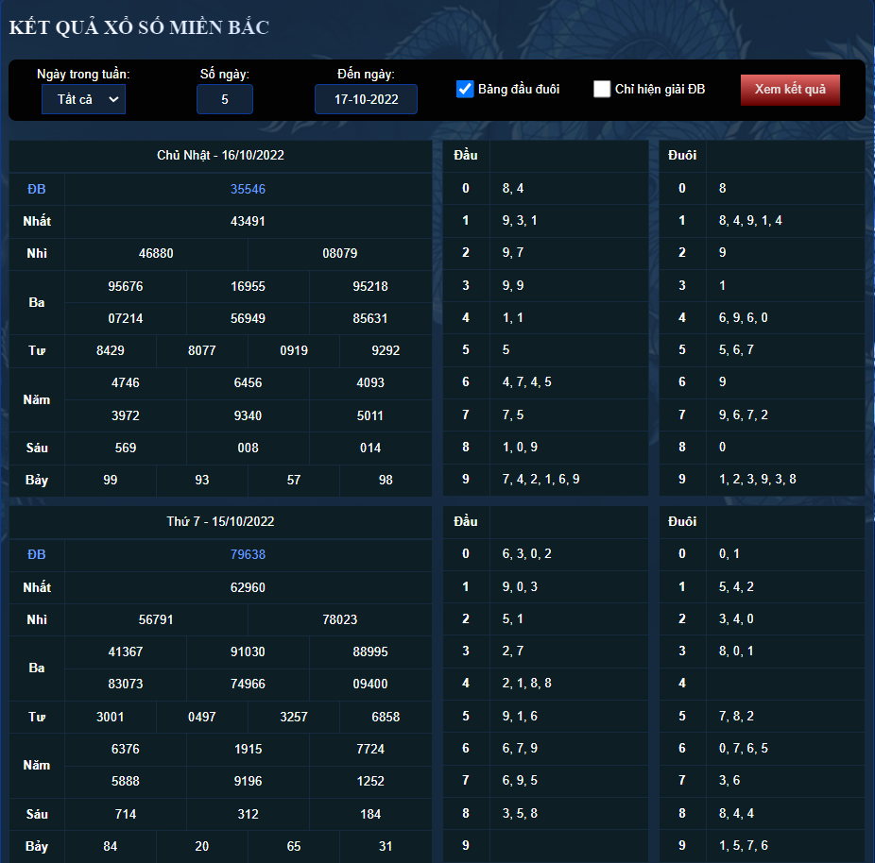875x863 pixels.
Task: Click the Số ngày input field
Action: [x=224, y=99]
